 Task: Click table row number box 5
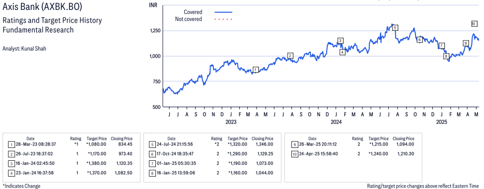point(152,144)
